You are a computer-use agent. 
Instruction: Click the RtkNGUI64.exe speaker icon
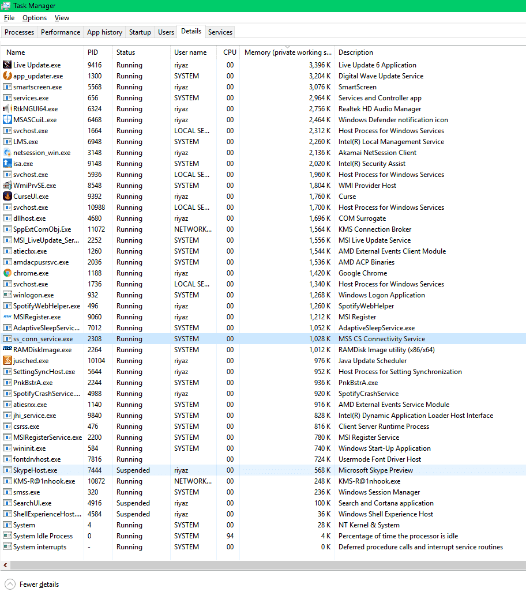point(7,109)
